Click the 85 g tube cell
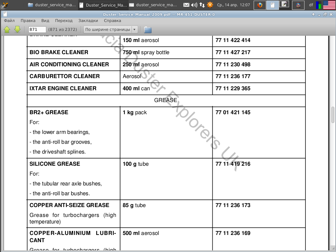Image resolution: width=336 pixels, height=252 pixels. tap(166, 214)
